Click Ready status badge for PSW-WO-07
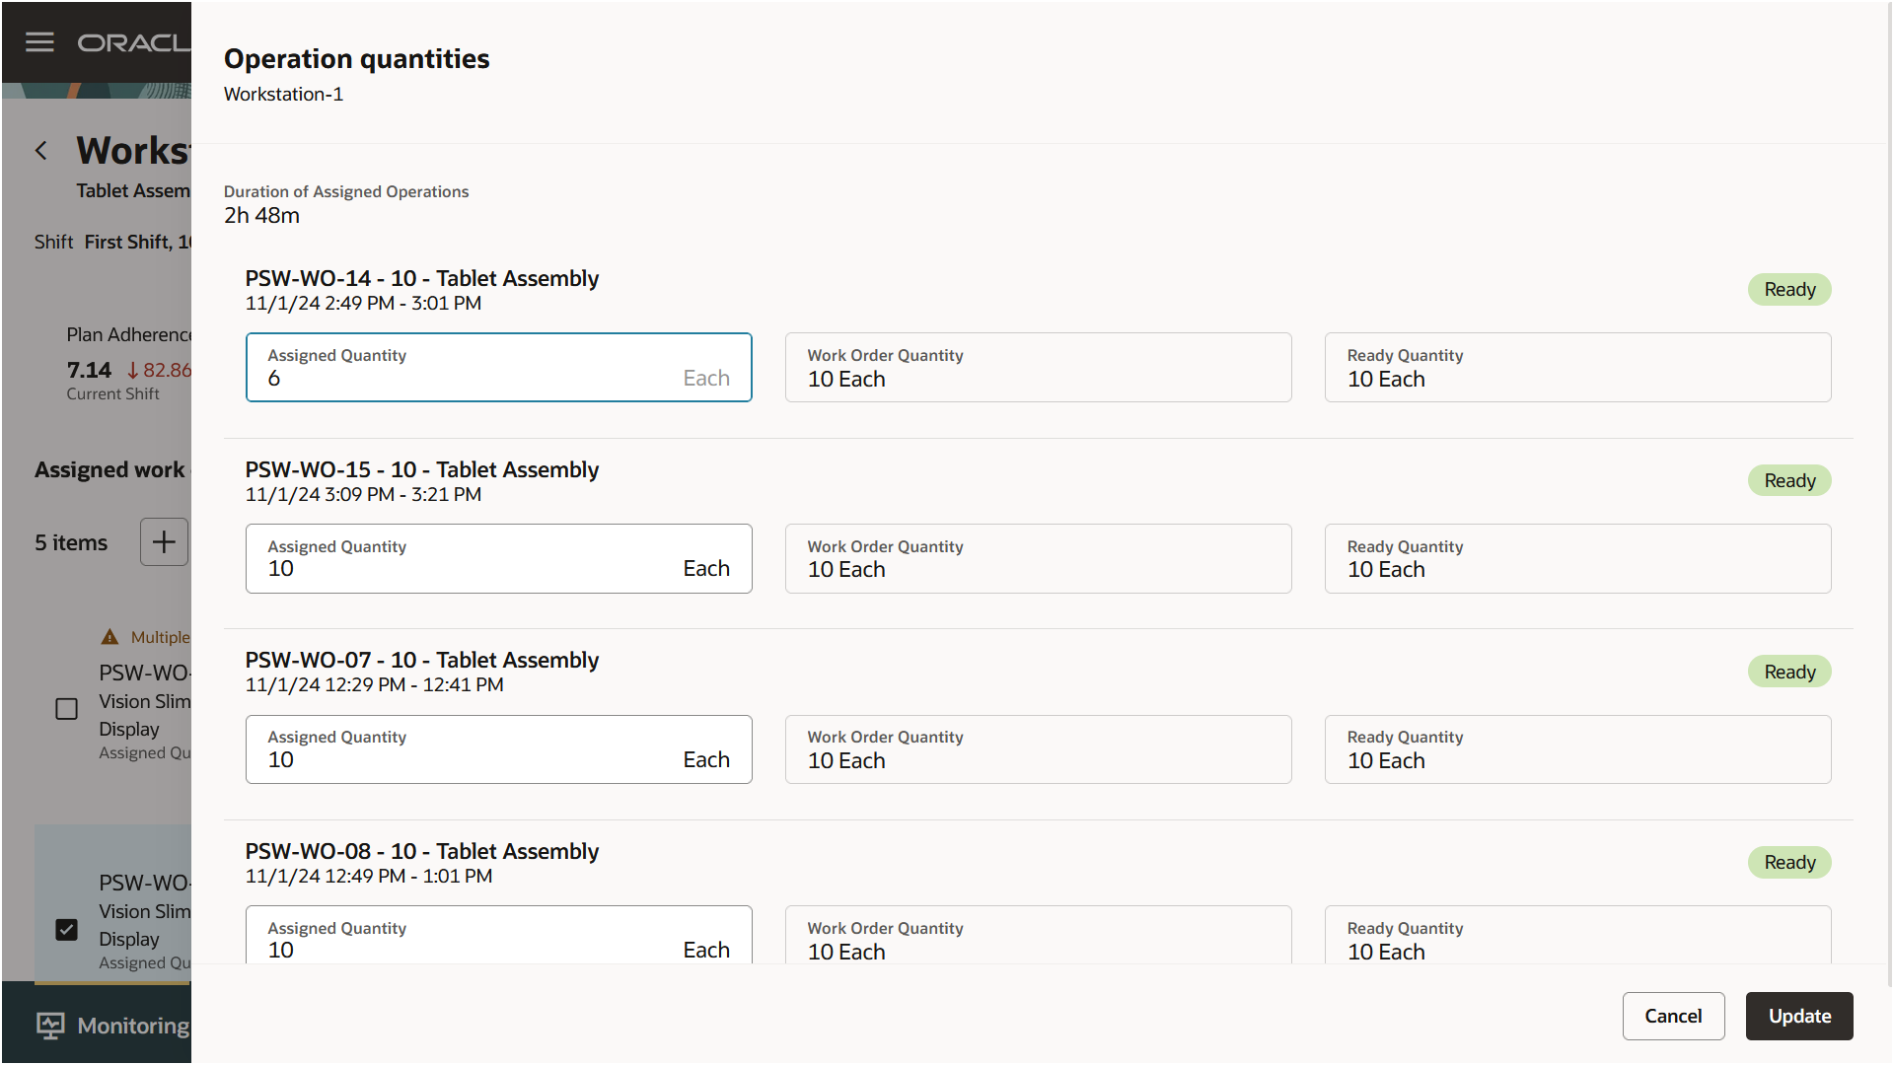 [1789, 672]
